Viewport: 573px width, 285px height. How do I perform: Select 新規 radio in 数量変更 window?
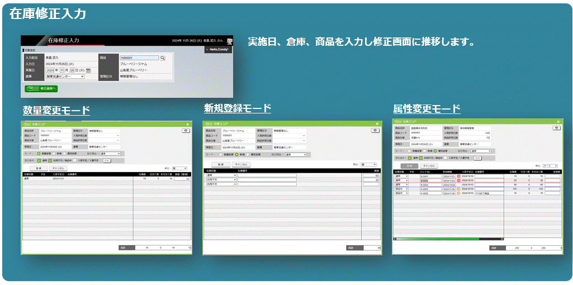(x=54, y=154)
